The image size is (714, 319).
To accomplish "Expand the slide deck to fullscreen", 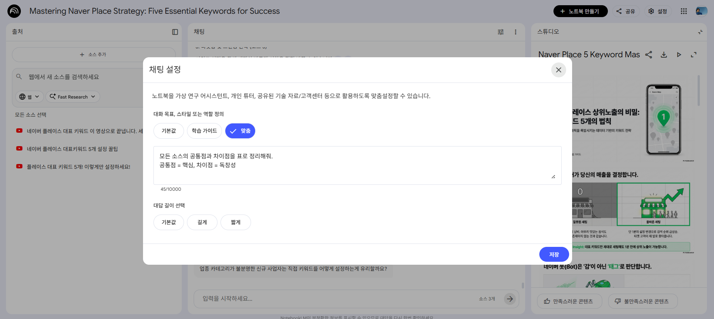I will pyautogui.click(x=694, y=55).
